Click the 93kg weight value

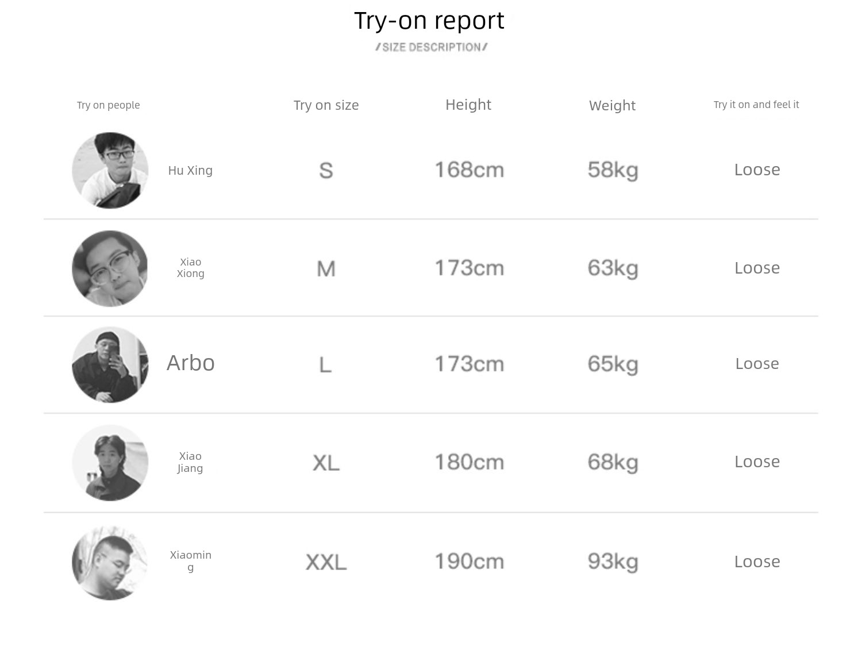613,562
